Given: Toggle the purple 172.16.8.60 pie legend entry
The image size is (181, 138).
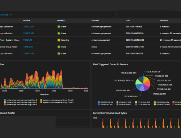Looking at the screenshot, I should click(105, 104).
